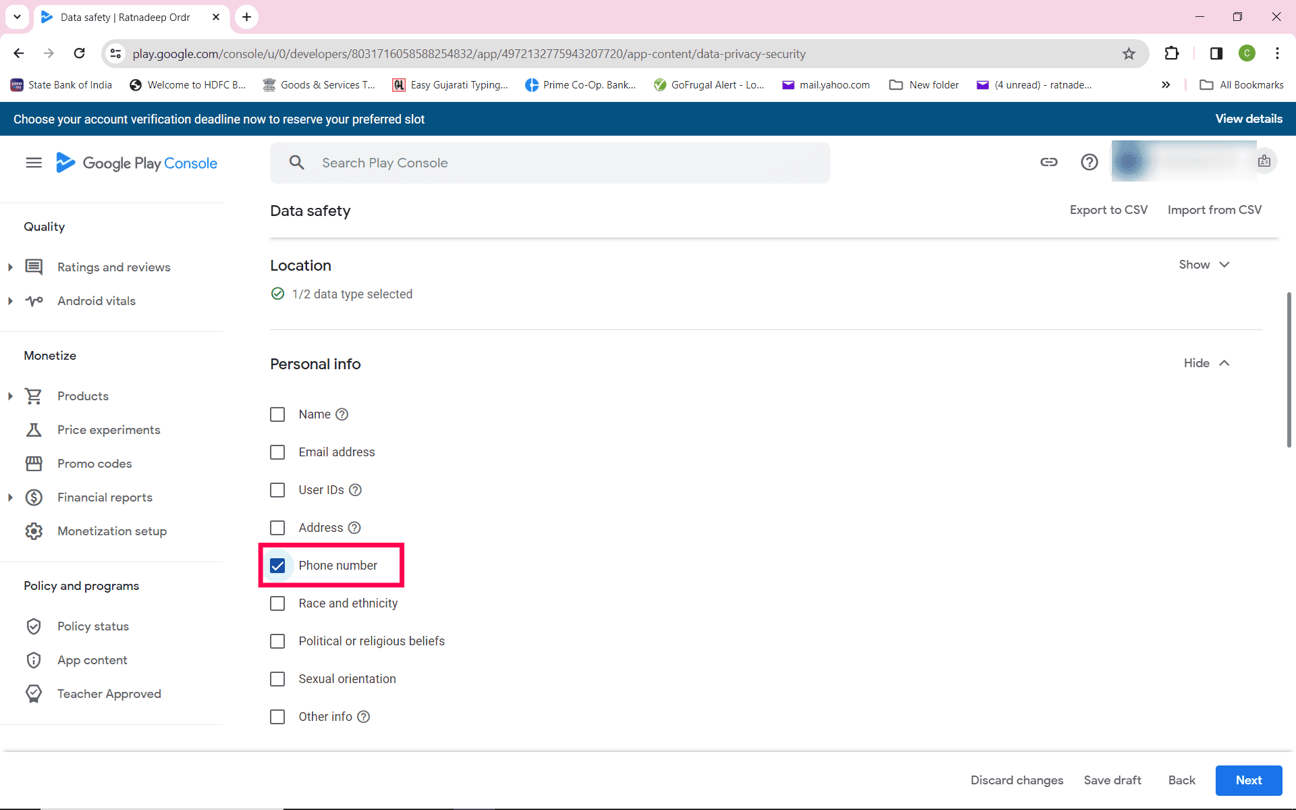Expand the Ratings and reviews tree item

click(10, 267)
